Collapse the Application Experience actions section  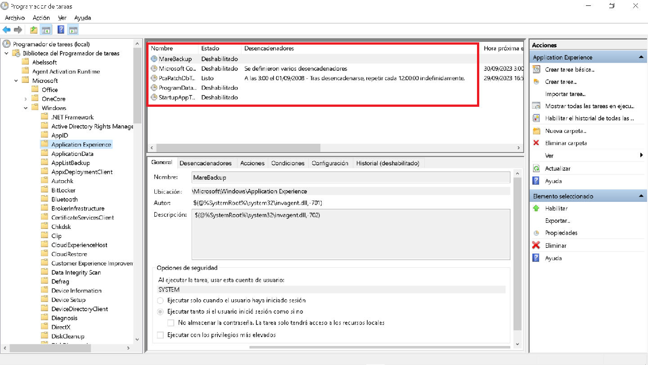tap(641, 57)
